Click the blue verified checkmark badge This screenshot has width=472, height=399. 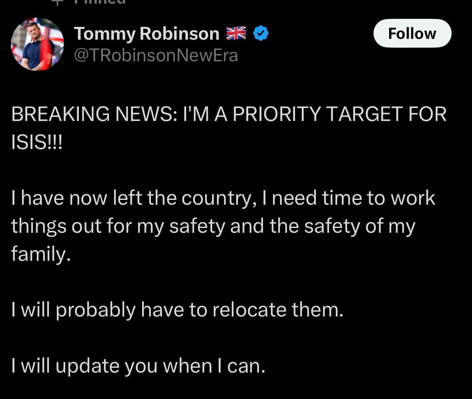click(261, 34)
